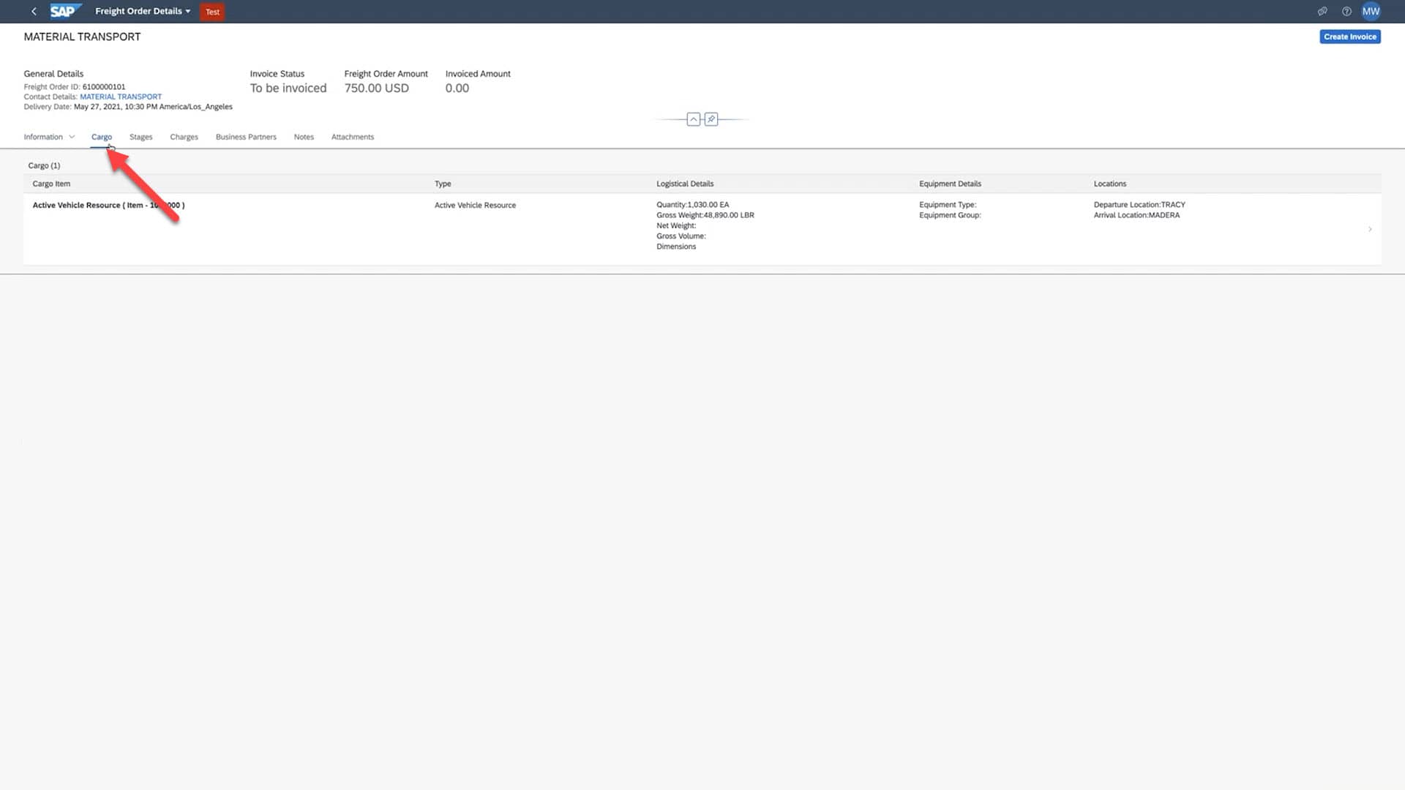The height and width of the screenshot is (790, 1405).
Task: Open the Business Partners tab
Action: pyautogui.click(x=246, y=137)
